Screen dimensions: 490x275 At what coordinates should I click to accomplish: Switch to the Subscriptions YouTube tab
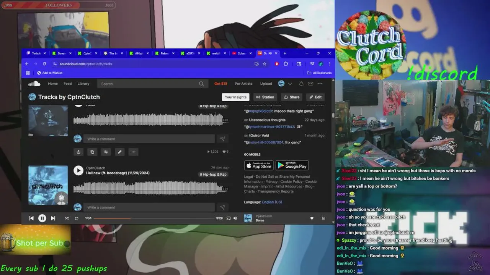242,53
